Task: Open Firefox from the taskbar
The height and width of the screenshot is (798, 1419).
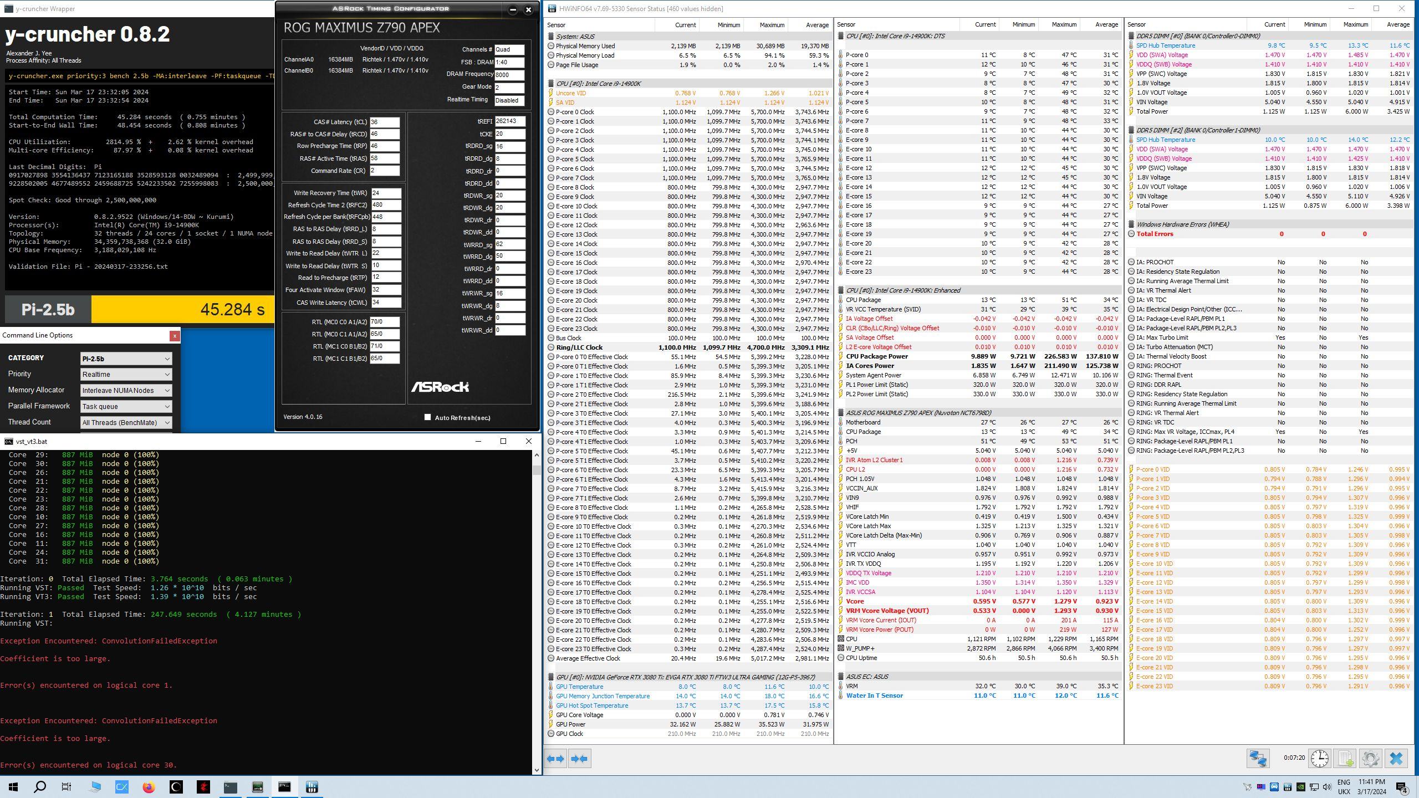Action: pos(149,787)
